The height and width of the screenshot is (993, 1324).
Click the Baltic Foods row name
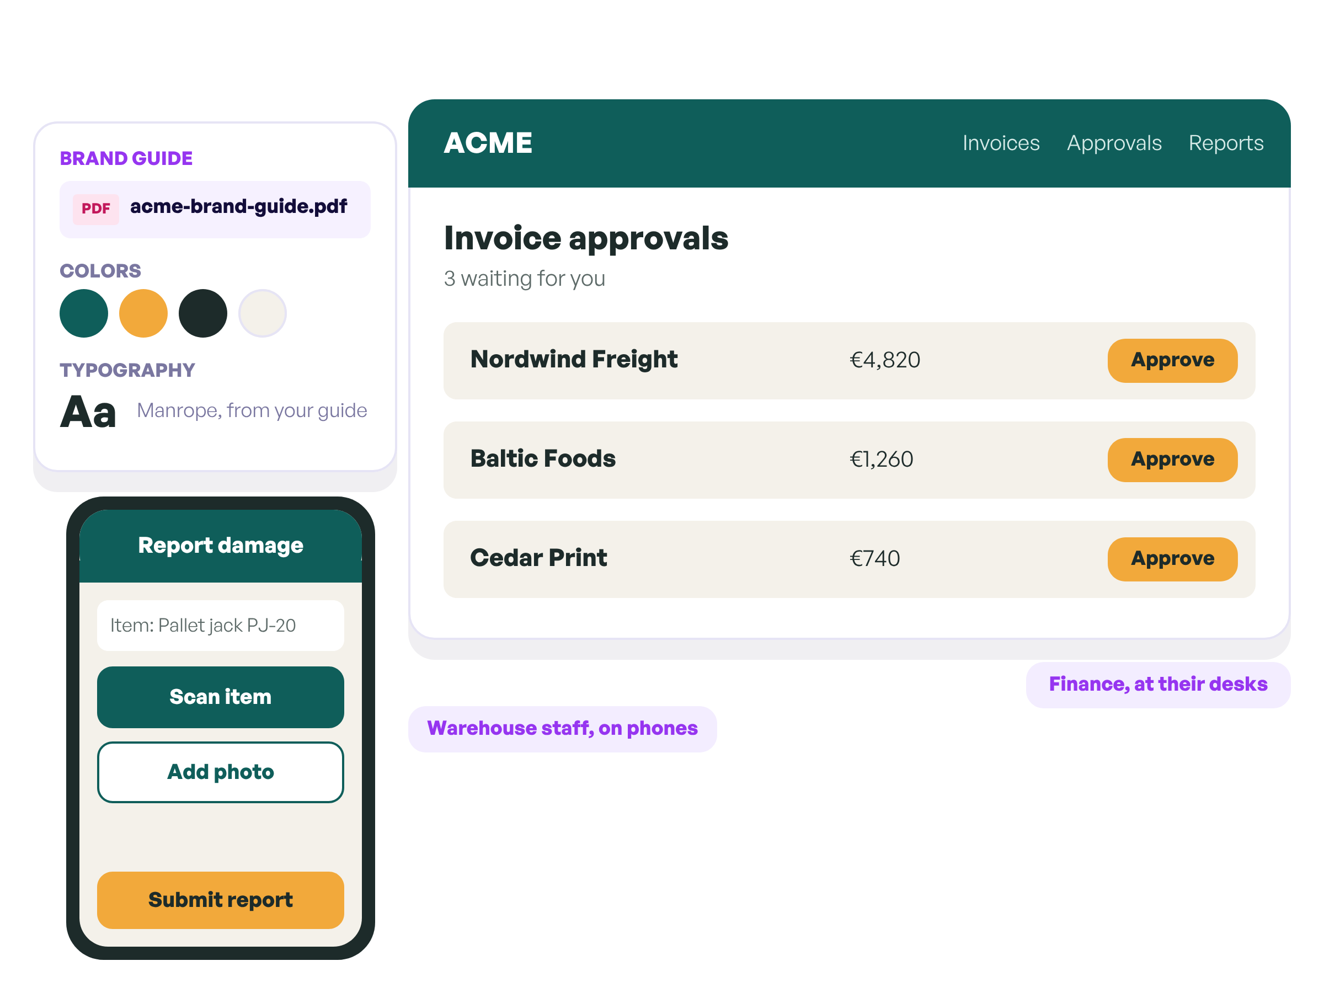tap(543, 458)
